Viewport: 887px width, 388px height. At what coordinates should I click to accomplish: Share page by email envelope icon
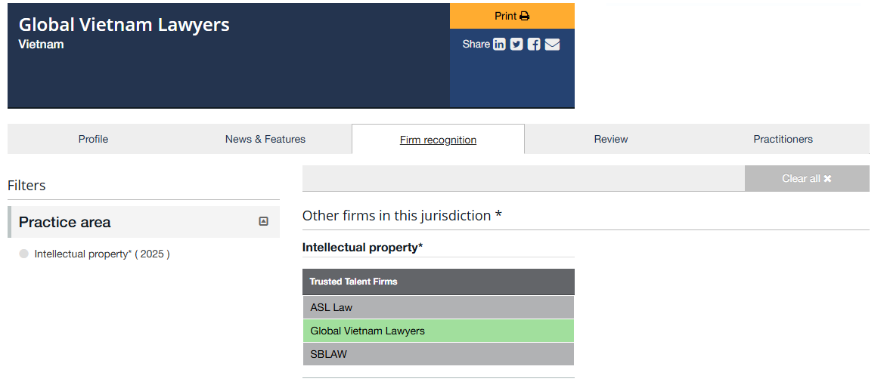553,45
